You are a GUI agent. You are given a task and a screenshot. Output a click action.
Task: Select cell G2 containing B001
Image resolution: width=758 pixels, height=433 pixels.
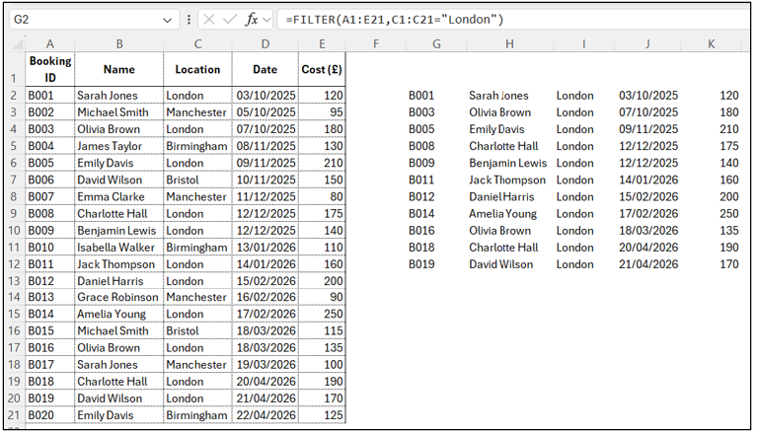click(436, 96)
